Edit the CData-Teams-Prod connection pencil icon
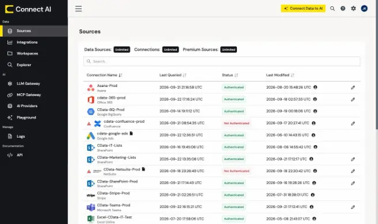The width and height of the screenshot is (378, 224). tap(353, 207)
